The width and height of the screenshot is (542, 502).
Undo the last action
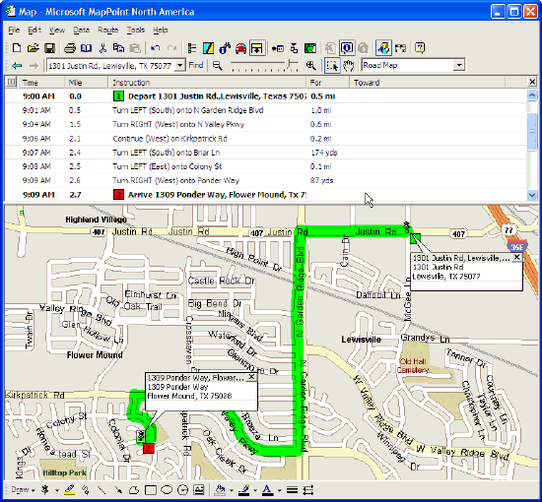[x=155, y=48]
